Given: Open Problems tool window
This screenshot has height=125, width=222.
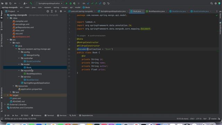Looking at the screenshot, I should tap(36, 116).
